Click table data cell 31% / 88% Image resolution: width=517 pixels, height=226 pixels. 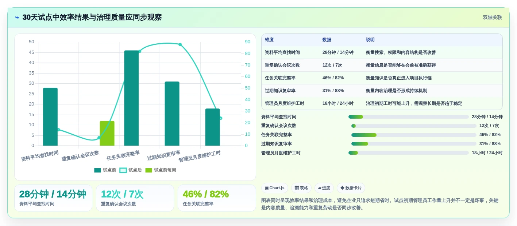click(333, 91)
